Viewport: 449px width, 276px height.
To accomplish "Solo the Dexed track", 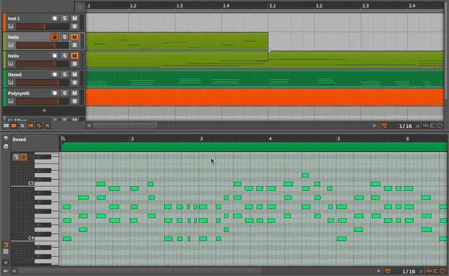I will click(x=64, y=74).
